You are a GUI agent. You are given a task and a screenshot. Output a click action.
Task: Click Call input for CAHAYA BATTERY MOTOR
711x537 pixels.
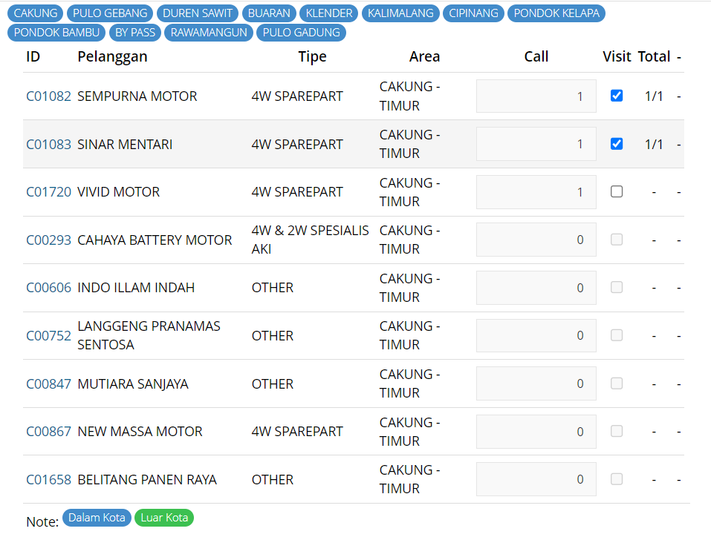(x=536, y=240)
